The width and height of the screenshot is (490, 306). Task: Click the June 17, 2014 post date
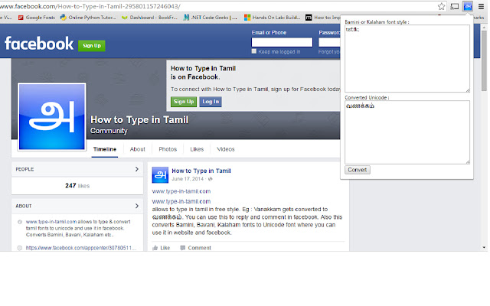click(187, 179)
